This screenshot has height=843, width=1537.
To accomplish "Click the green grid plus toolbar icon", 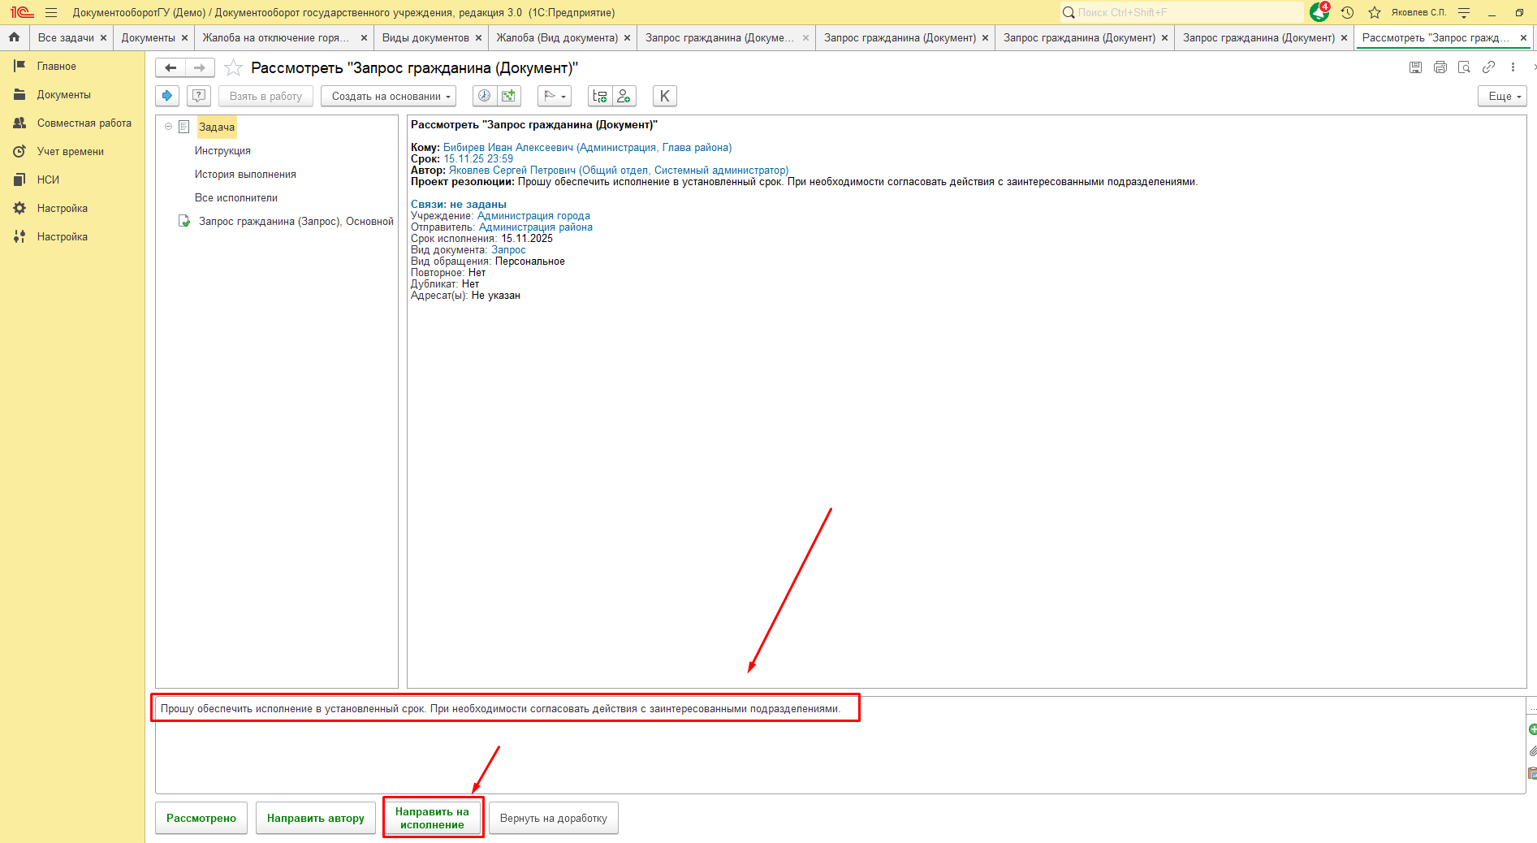I will (x=508, y=96).
